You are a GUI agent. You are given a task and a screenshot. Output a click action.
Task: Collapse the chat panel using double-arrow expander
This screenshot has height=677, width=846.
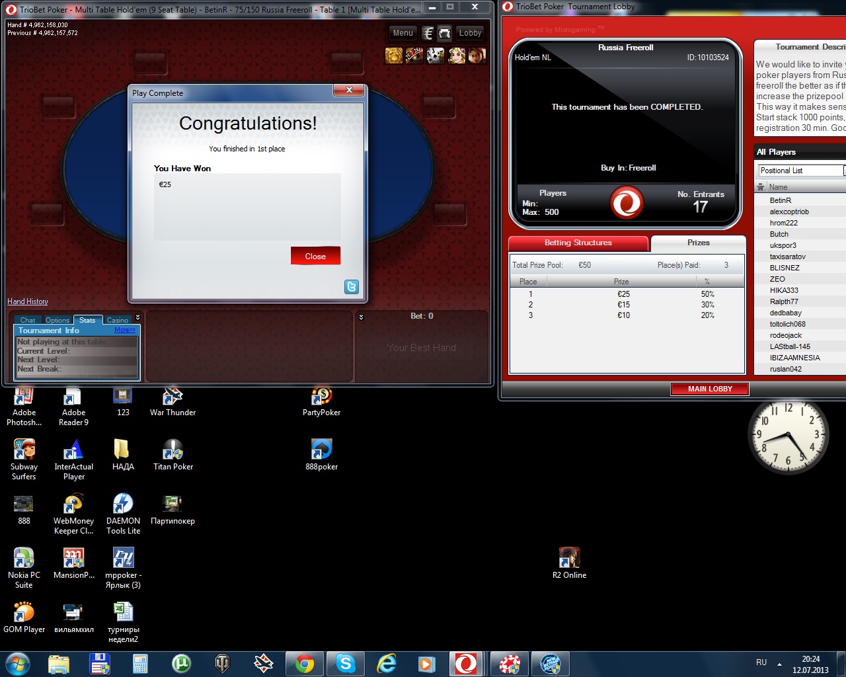pyautogui.click(x=137, y=317)
